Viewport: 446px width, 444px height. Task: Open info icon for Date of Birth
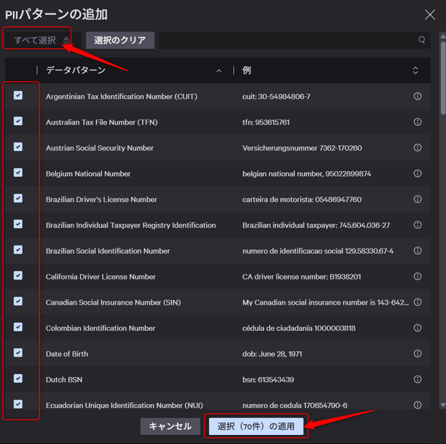pos(417,353)
